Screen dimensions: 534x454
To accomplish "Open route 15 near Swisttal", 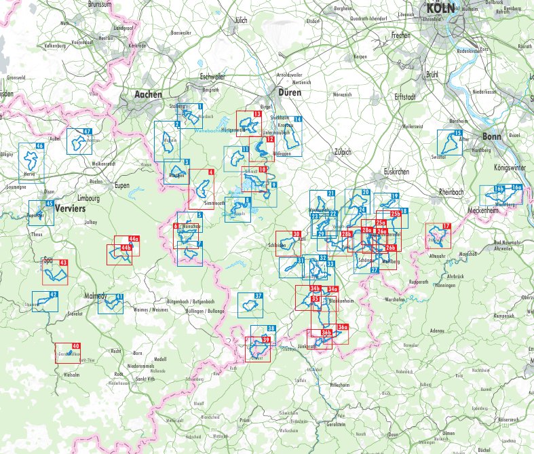I will tap(449, 143).
